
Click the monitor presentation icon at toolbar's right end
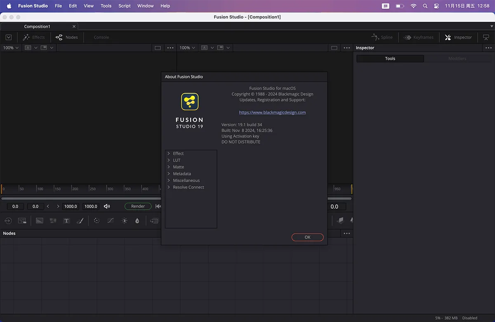[486, 37]
